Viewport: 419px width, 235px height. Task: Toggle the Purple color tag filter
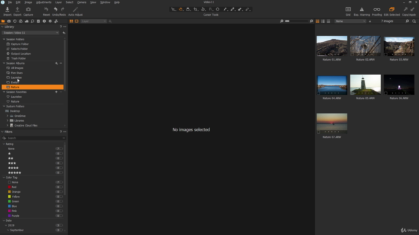pyautogui.click(x=60, y=216)
